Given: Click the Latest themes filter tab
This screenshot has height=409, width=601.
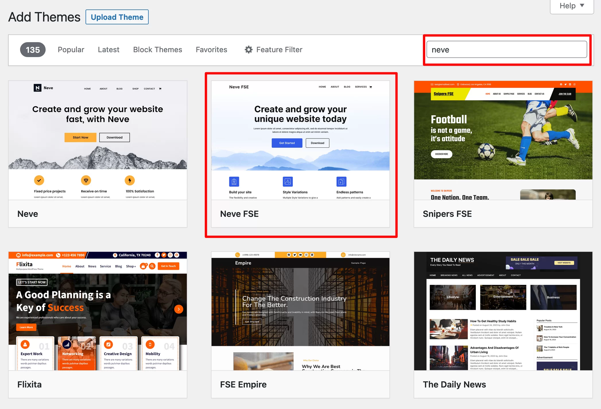Looking at the screenshot, I should (x=109, y=50).
